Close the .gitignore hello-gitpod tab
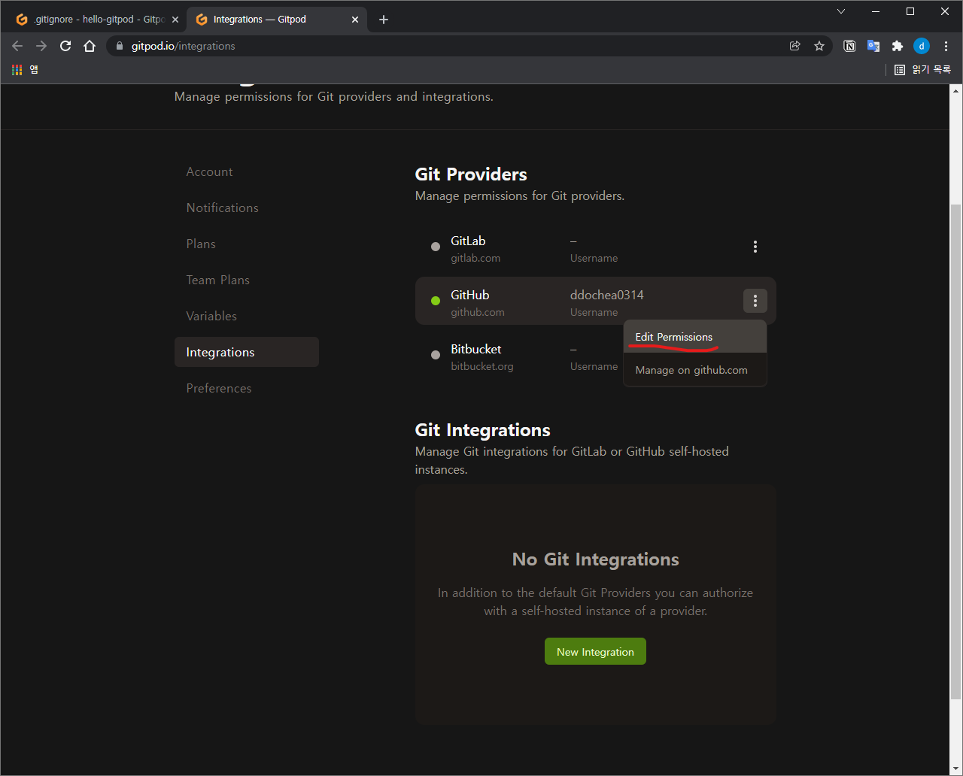This screenshot has height=776, width=963. 175,20
